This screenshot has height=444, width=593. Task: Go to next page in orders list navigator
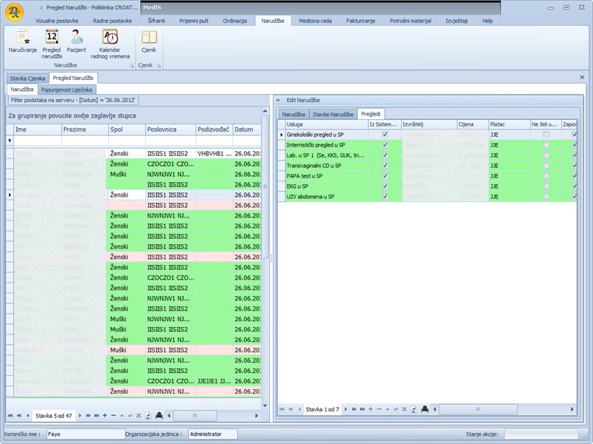(x=88, y=416)
